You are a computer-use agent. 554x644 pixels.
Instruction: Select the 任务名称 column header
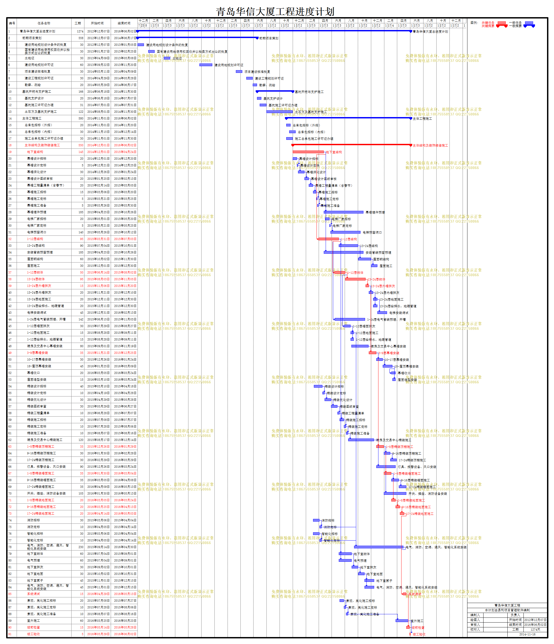tap(44, 23)
